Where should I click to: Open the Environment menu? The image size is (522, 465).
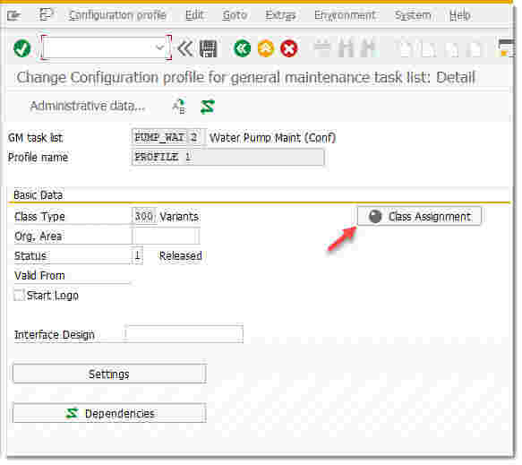click(345, 15)
